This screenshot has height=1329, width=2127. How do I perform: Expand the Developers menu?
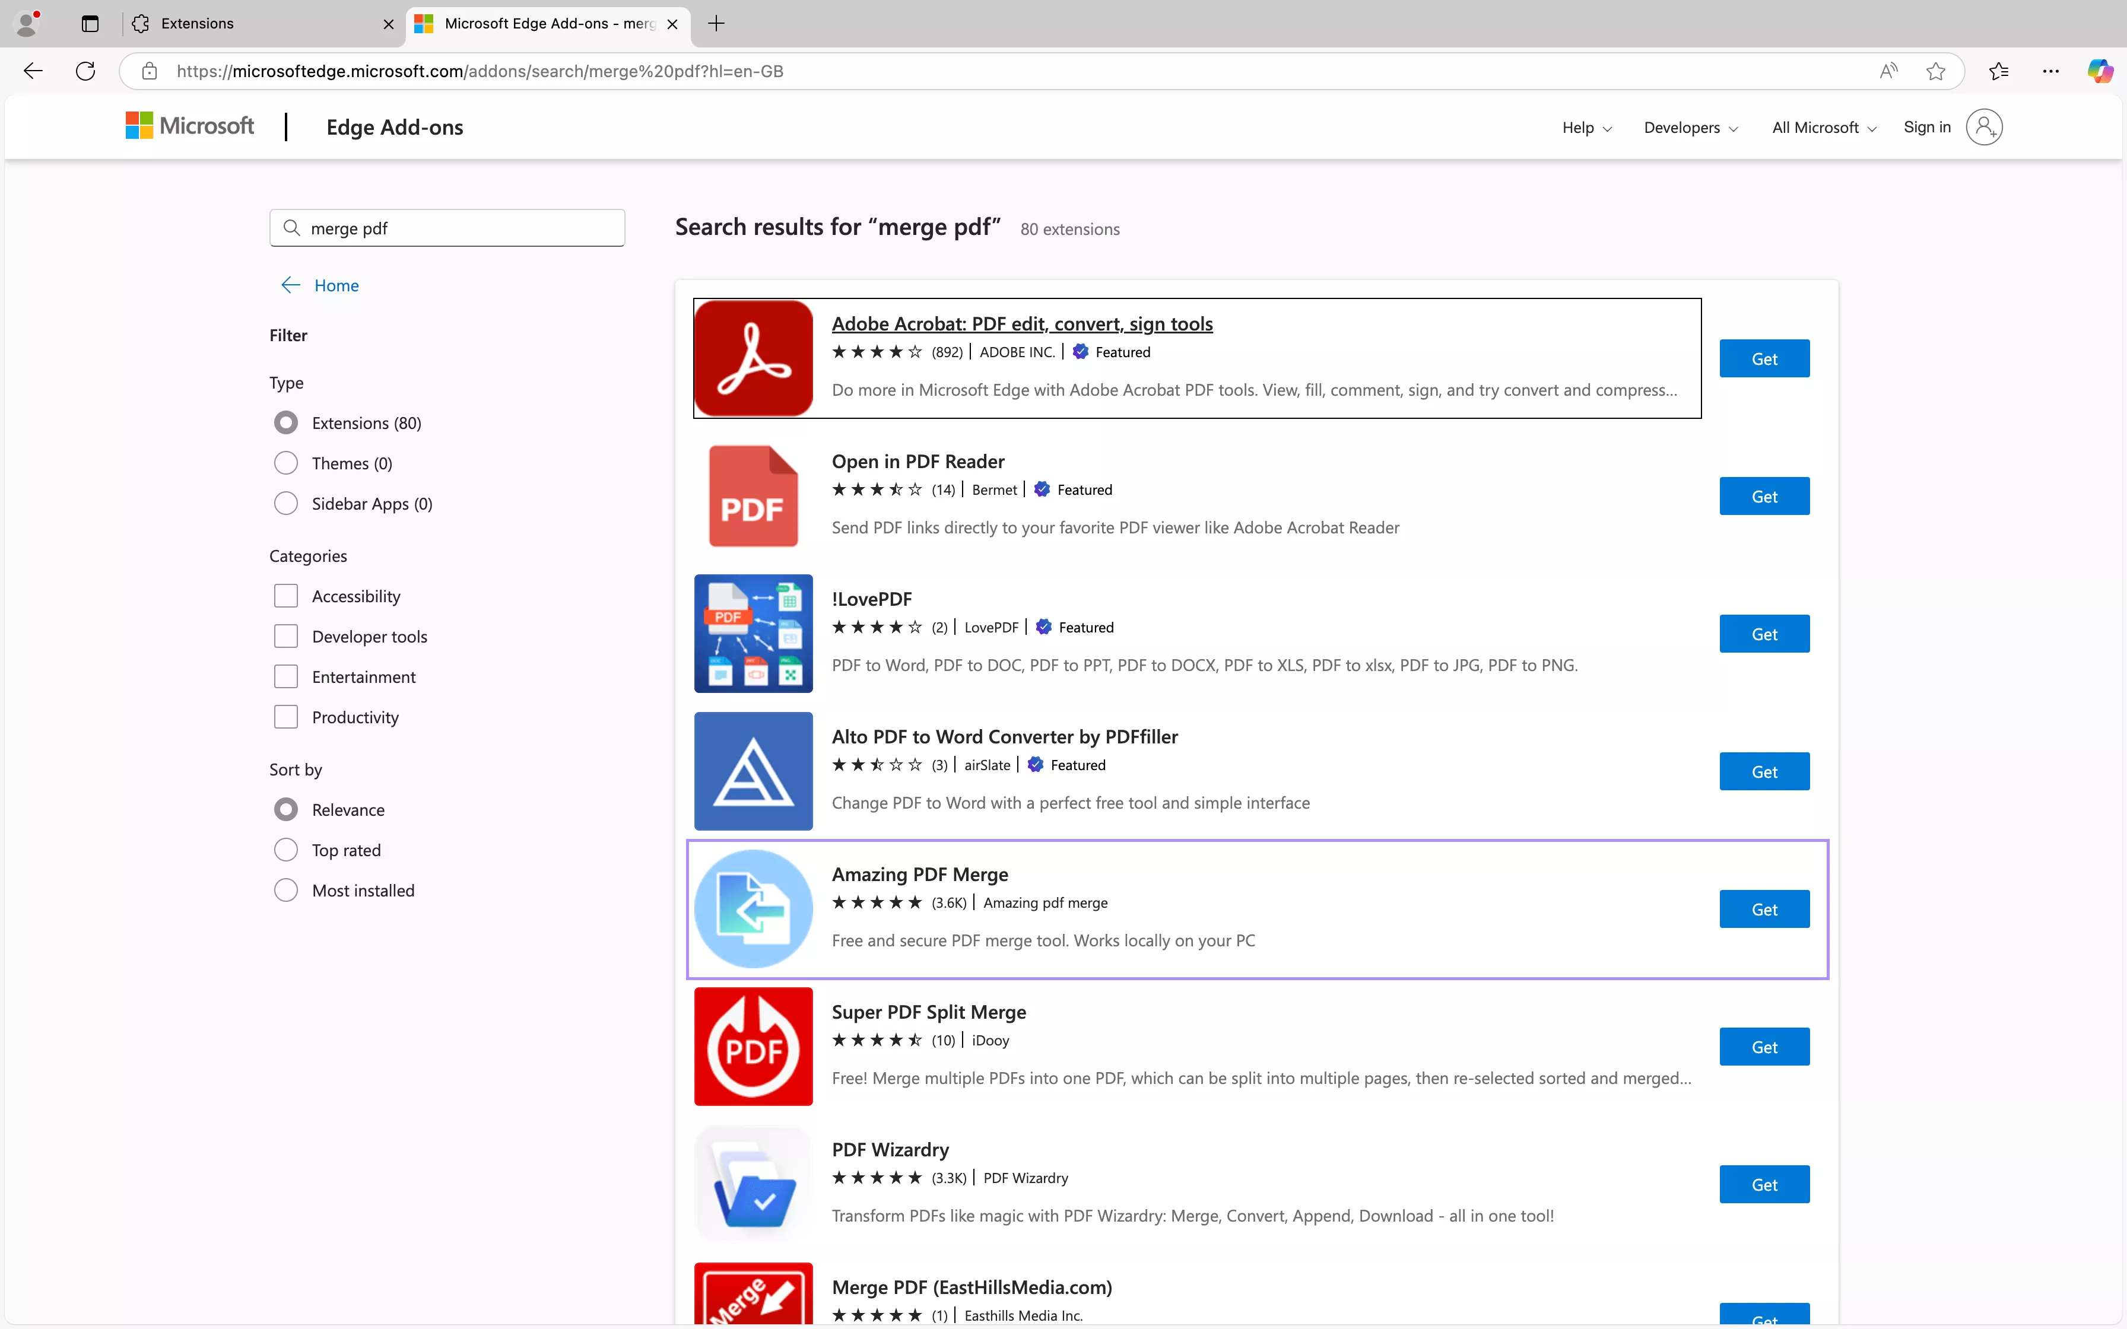[x=1688, y=128]
